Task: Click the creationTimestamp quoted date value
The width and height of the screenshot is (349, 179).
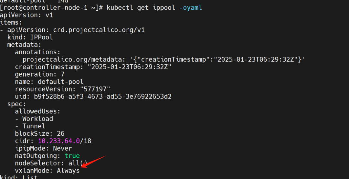Action: [x=129, y=67]
